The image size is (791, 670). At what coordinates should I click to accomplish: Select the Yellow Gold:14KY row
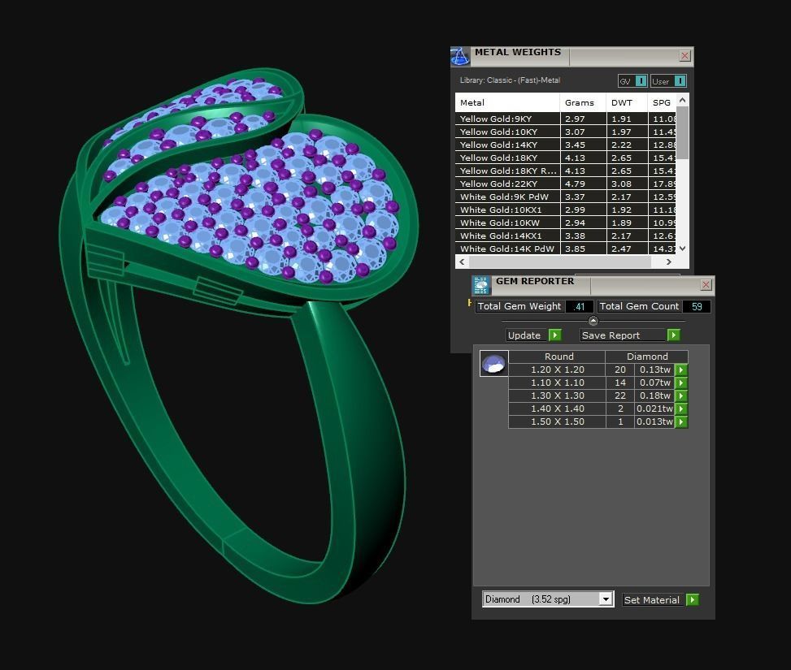[566, 145]
